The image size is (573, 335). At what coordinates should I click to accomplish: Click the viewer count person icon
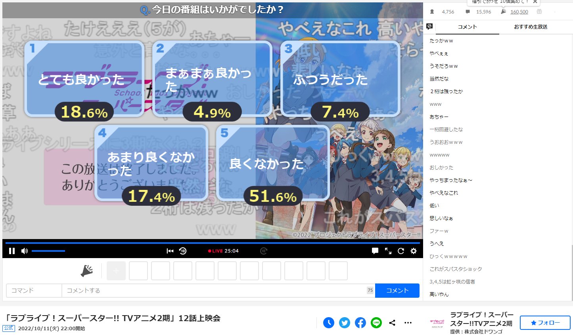coord(432,12)
